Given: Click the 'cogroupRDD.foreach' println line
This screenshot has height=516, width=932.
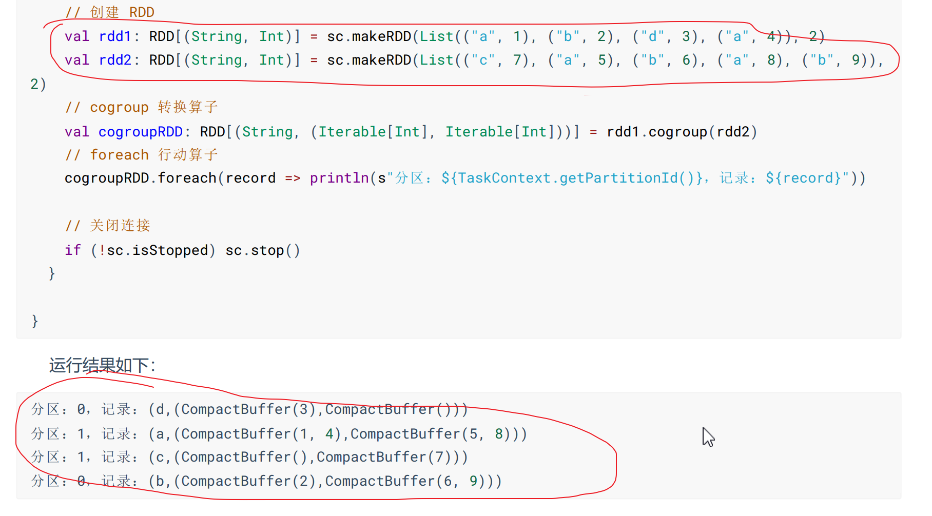Looking at the screenshot, I should (x=465, y=178).
